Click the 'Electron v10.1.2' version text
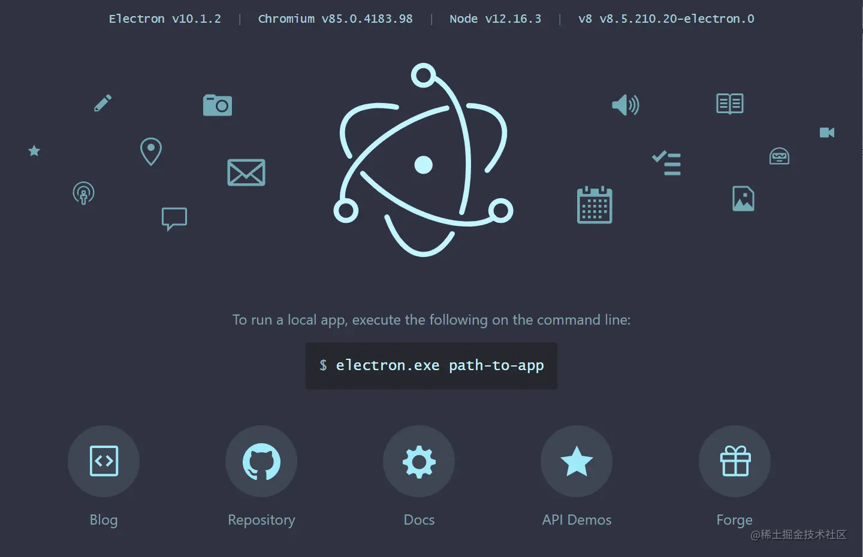This screenshot has height=557, width=863. click(x=165, y=19)
